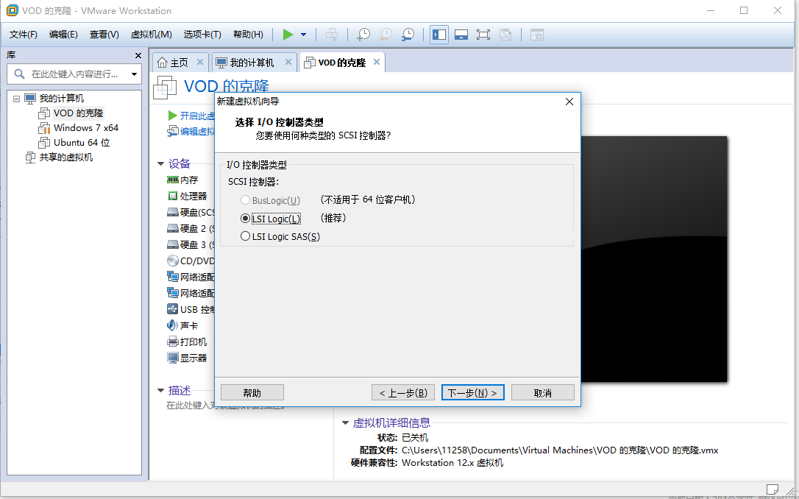The image size is (799, 499).
Task: Open the power options dropdown arrow
Action: pos(303,35)
